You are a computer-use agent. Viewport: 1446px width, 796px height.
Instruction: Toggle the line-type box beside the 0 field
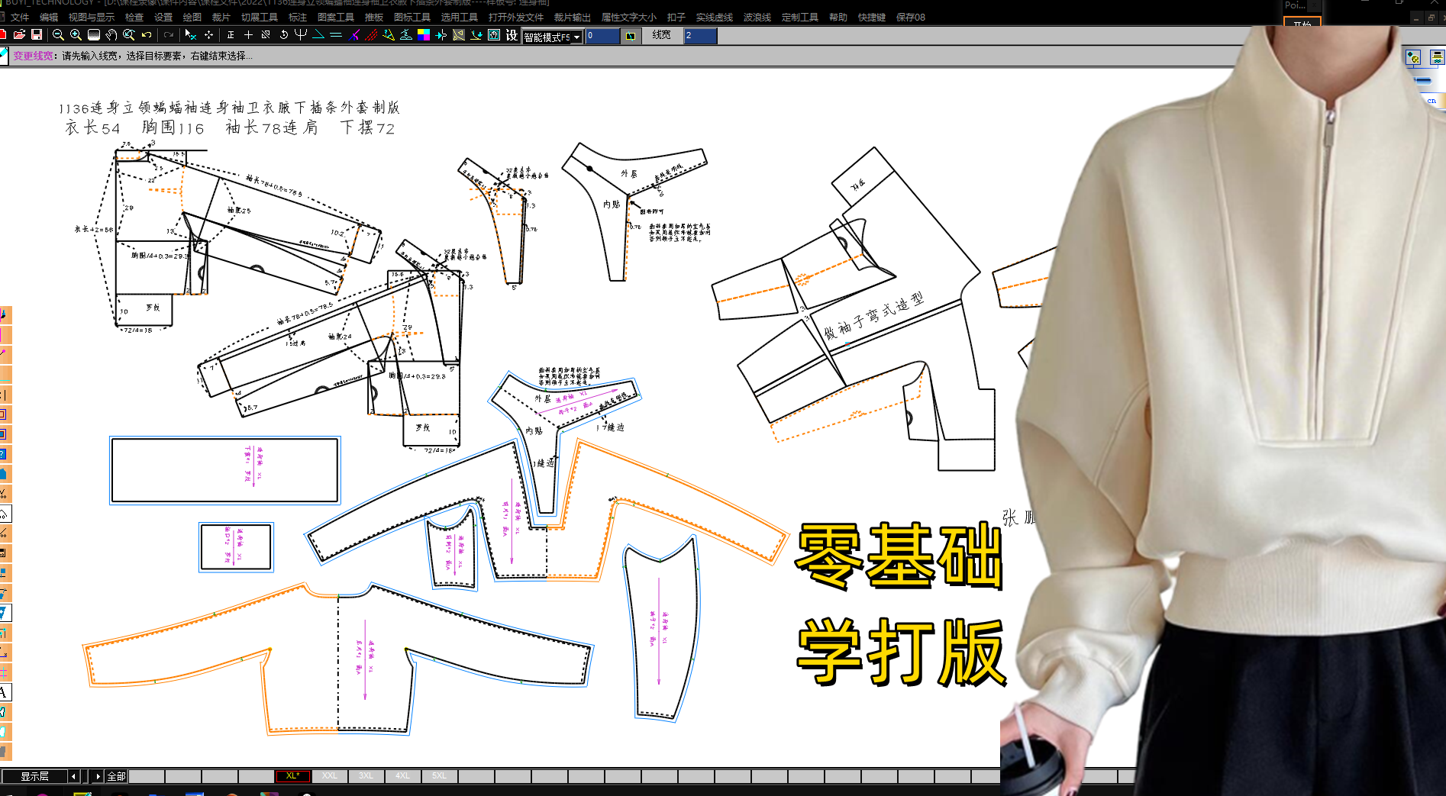(631, 36)
